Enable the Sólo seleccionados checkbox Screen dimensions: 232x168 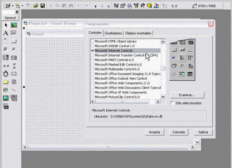pos(172,103)
